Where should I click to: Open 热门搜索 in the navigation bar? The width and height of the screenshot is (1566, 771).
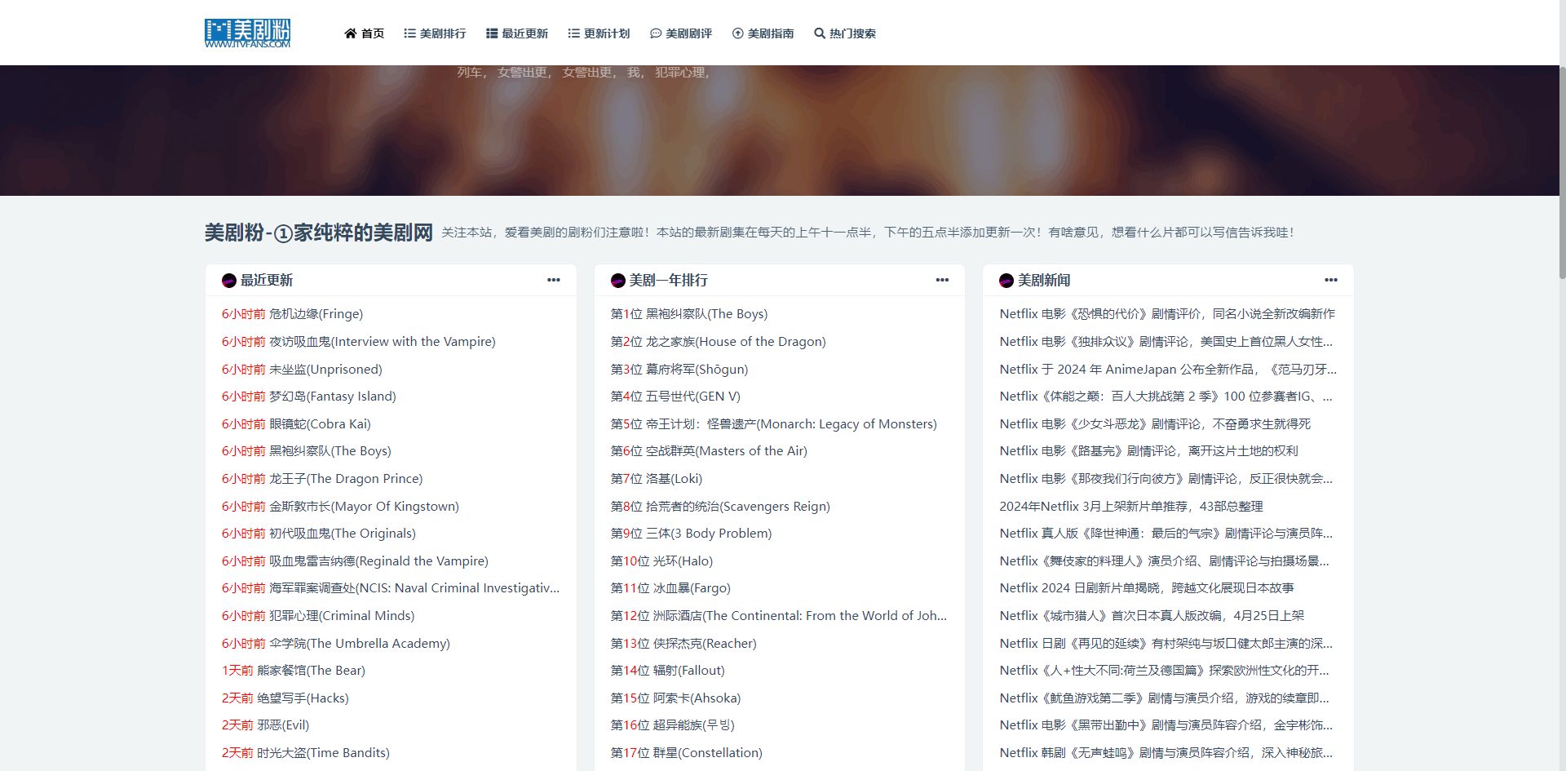845,33
